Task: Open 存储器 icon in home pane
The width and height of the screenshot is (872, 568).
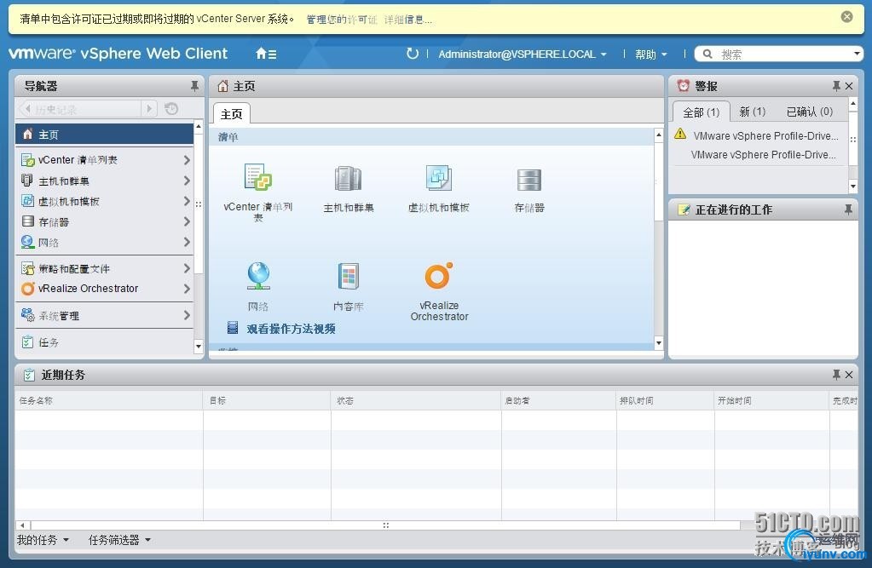Action: click(528, 180)
